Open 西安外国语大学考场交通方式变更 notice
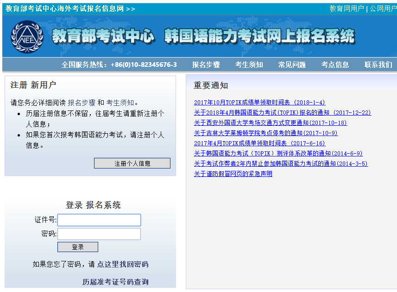 [x=270, y=123]
